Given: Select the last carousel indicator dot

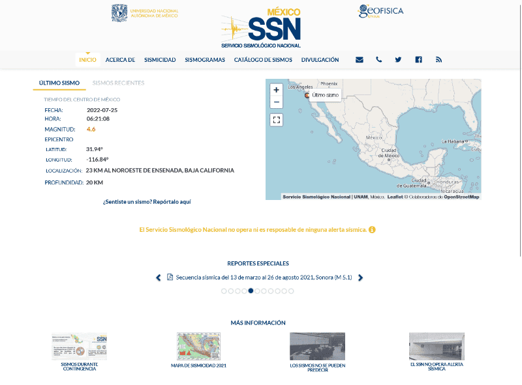Looking at the screenshot, I should pyautogui.click(x=291, y=291).
